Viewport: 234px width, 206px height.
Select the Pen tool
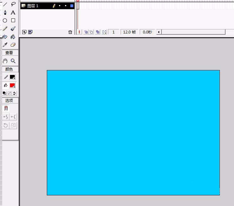[5, 12]
